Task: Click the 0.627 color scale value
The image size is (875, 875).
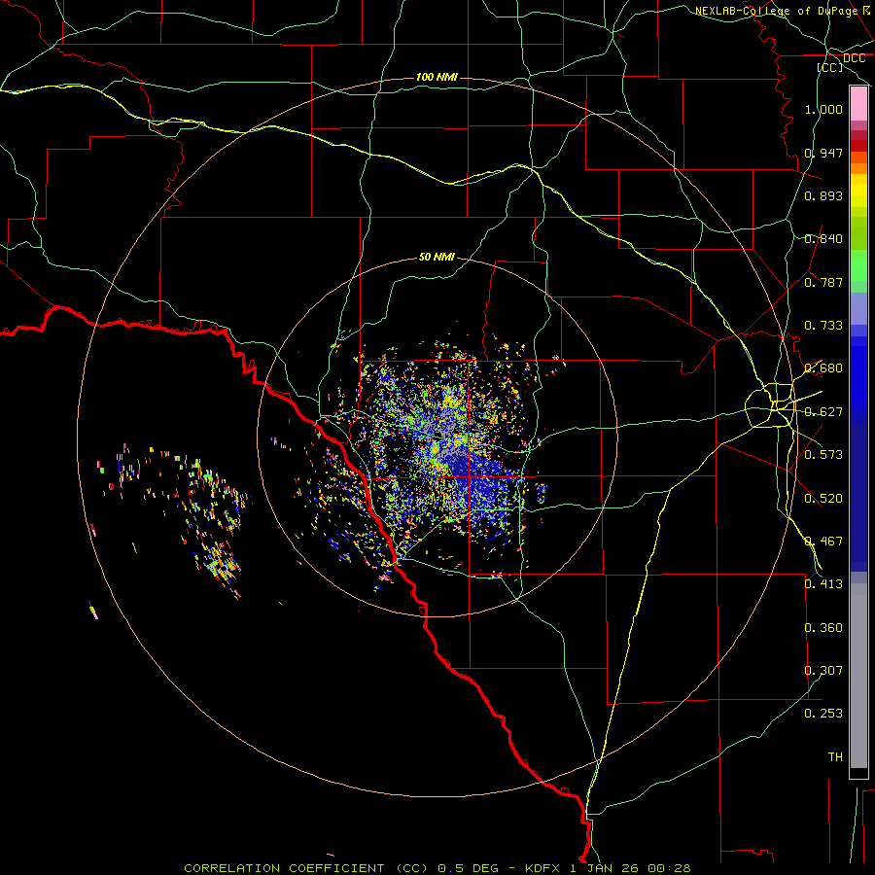Action: (x=823, y=412)
